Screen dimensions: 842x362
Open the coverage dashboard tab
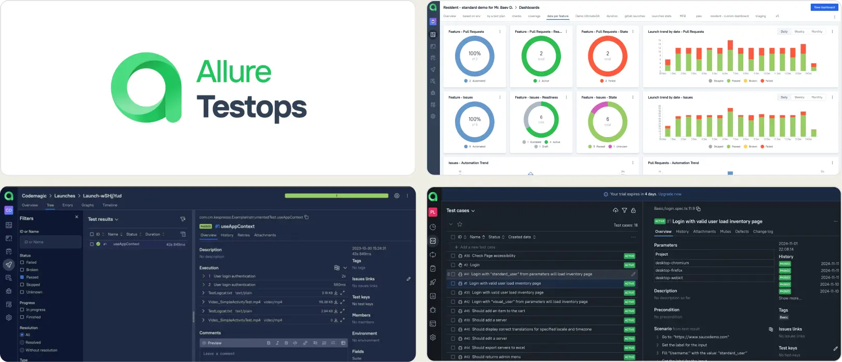click(x=534, y=16)
